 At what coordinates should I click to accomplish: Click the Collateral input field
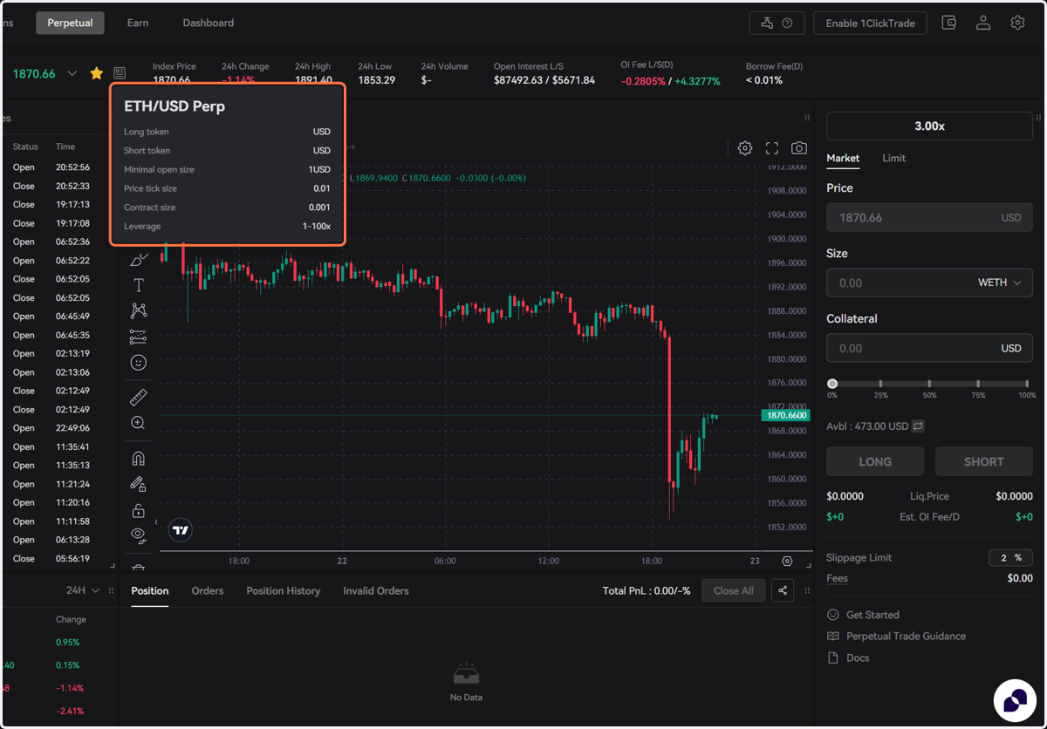(929, 348)
